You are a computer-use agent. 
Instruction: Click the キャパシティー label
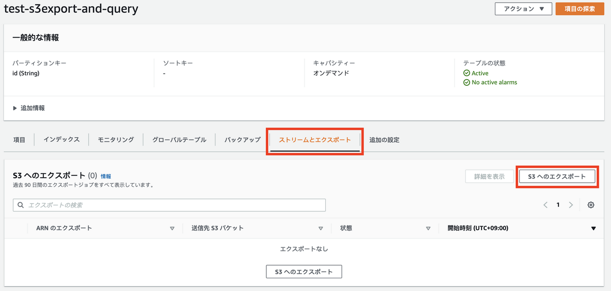(334, 63)
